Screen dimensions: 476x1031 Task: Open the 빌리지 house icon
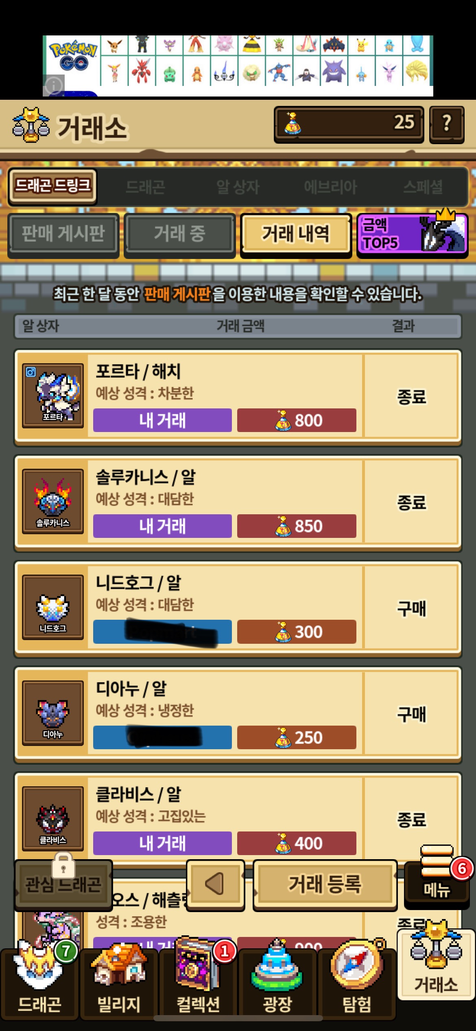tap(118, 982)
